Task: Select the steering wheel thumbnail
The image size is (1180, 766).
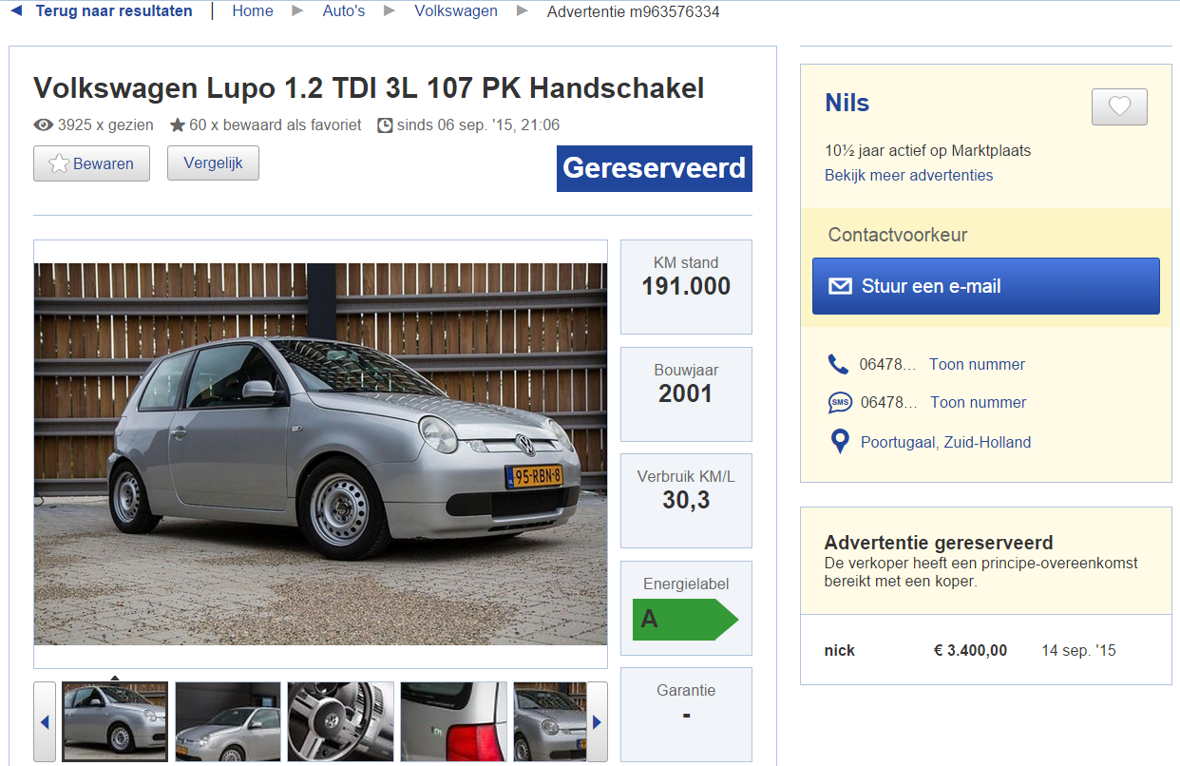Action: click(x=340, y=721)
